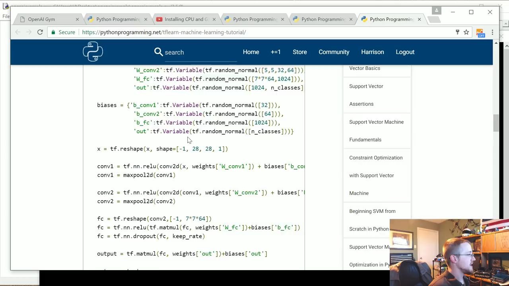
Task: Click the fc = tf.nn.dropout code line
Action: point(151,236)
